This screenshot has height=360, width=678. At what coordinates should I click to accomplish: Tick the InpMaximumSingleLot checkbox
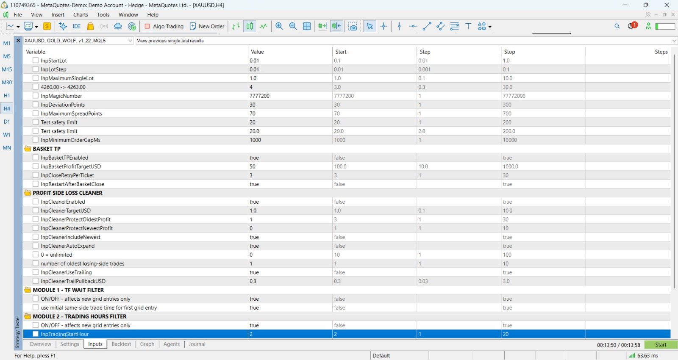pos(36,78)
